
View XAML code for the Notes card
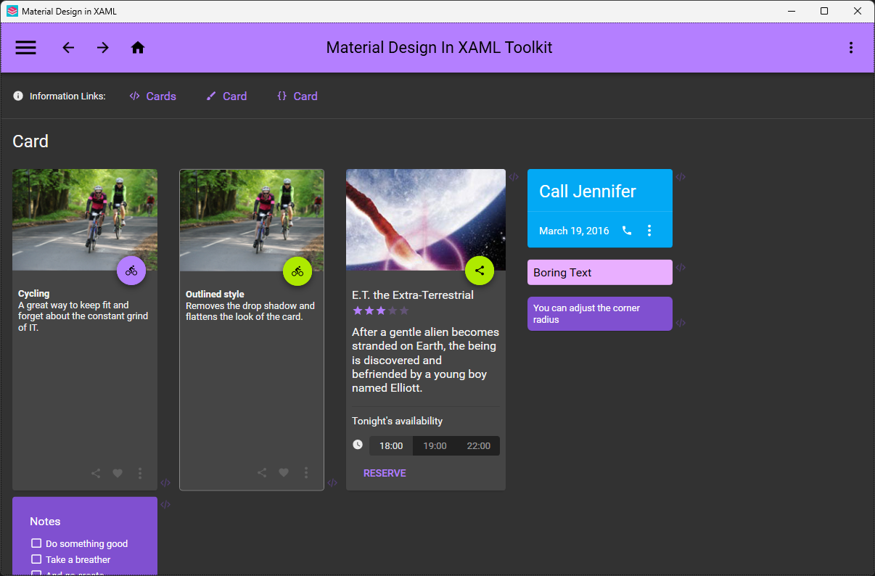[x=165, y=505]
